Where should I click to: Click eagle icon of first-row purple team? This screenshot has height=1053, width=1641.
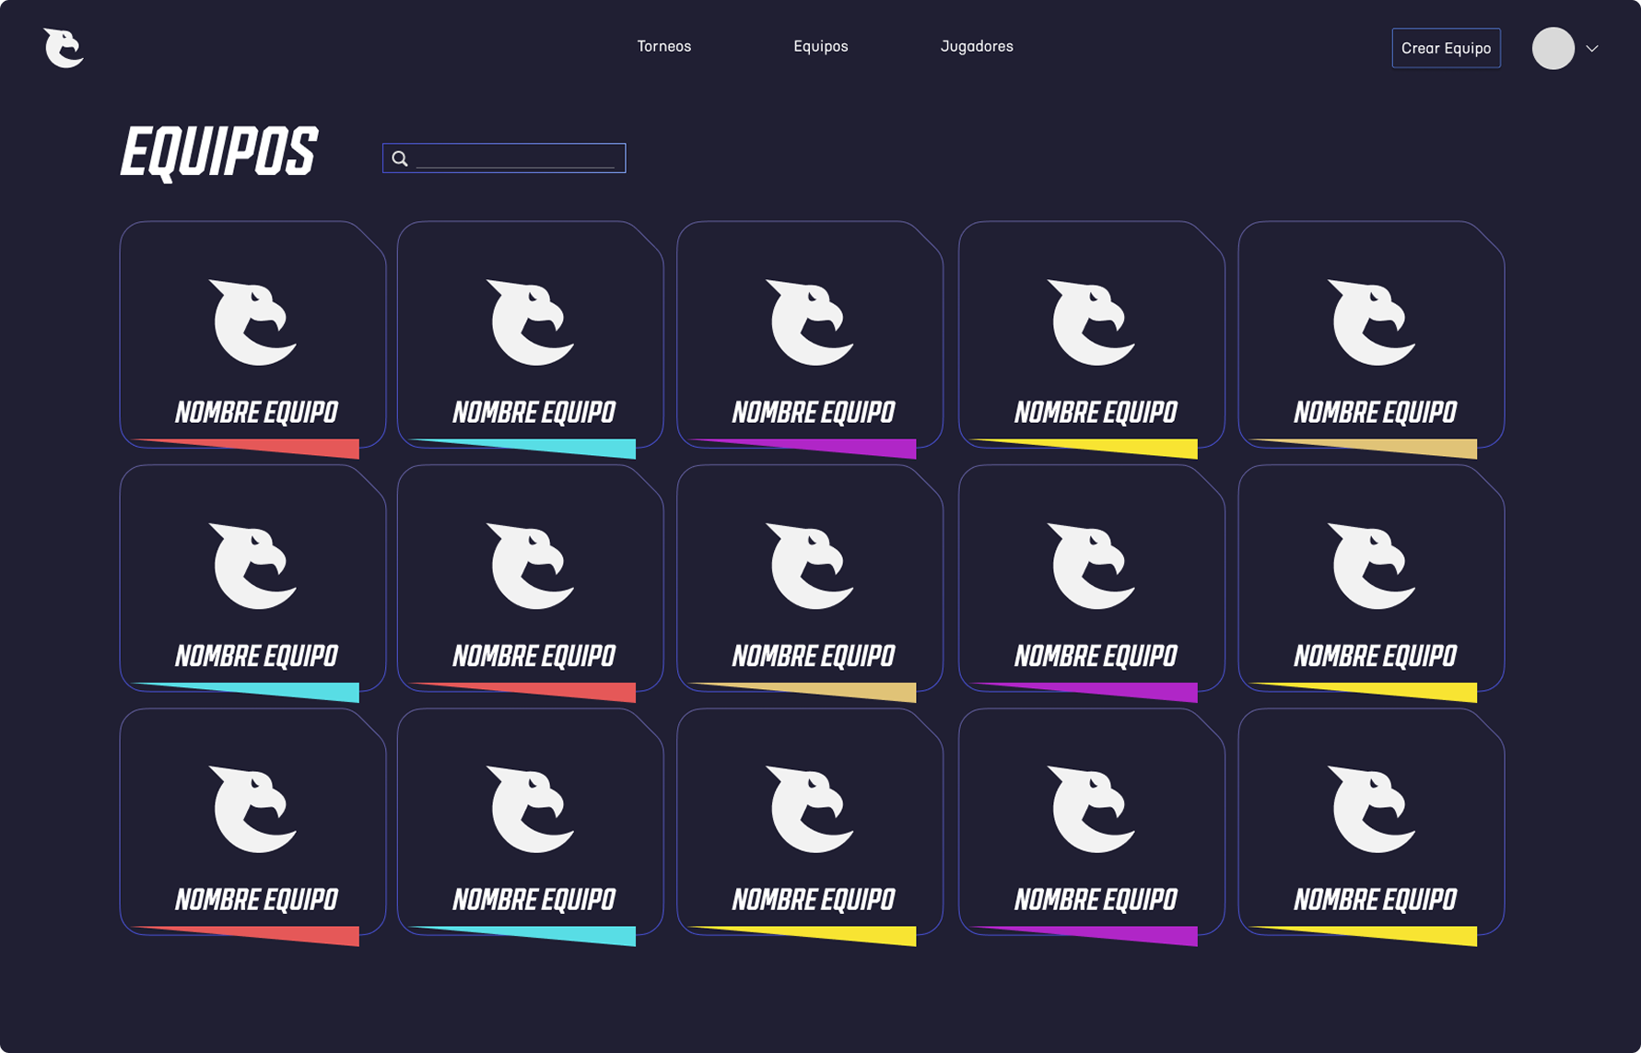(x=811, y=322)
